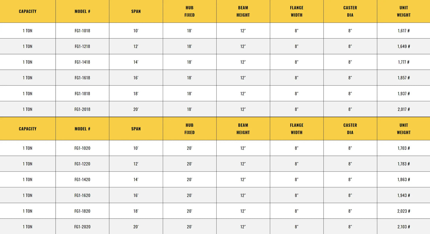Image resolution: width=430 pixels, height=234 pixels.
Task: Click model number FG1-1018
Action: tap(82, 31)
